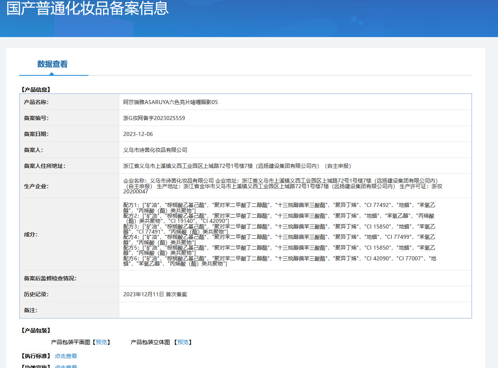
Task: Select the 数据查看 tab
Action: tap(52, 64)
